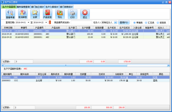Select row with 单据号 JG16042010001
This screenshot has width=172, height=112.
pyautogui.click(x=86, y=31)
